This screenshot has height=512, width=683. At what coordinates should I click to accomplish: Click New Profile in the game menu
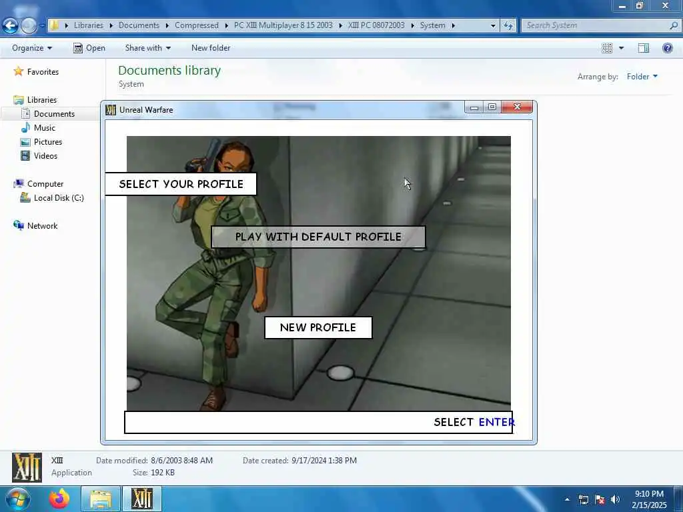pyautogui.click(x=318, y=327)
